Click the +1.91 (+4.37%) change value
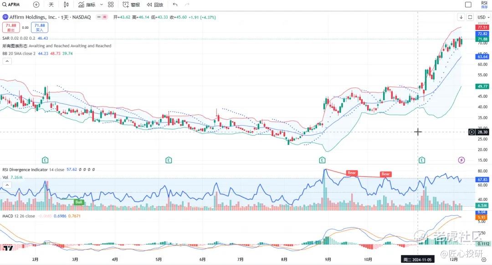This screenshot has width=492, height=265. (x=202, y=17)
